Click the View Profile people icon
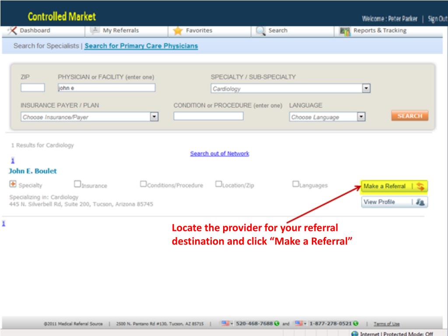Viewport: 448px width, 336px height. pyautogui.click(x=420, y=202)
